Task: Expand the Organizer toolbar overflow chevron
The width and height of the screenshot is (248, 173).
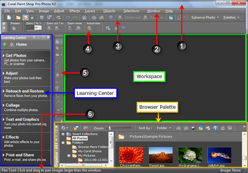Action: (x=244, y=126)
